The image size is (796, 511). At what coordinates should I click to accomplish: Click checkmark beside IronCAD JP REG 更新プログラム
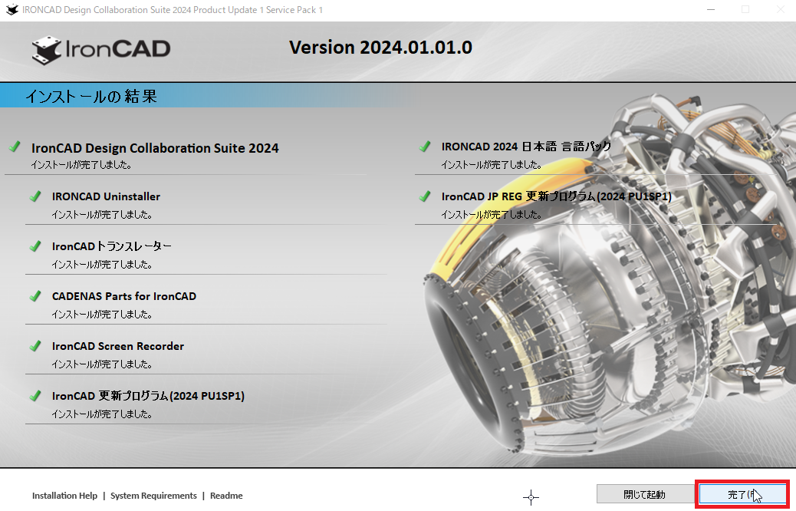coord(424,196)
